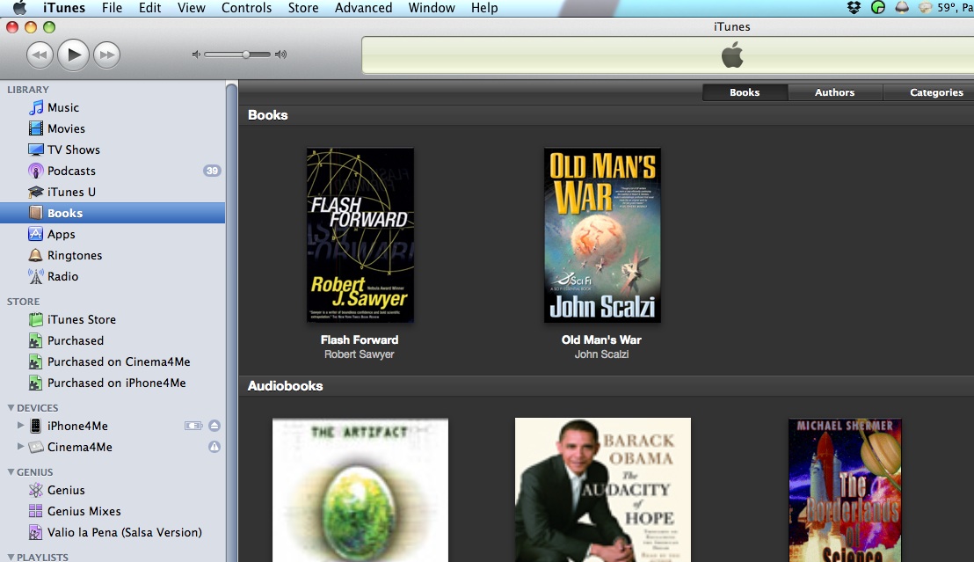This screenshot has width=974, height=562.
Task: Select the Flash Forward book cover
Action: (x=360, y=235)
